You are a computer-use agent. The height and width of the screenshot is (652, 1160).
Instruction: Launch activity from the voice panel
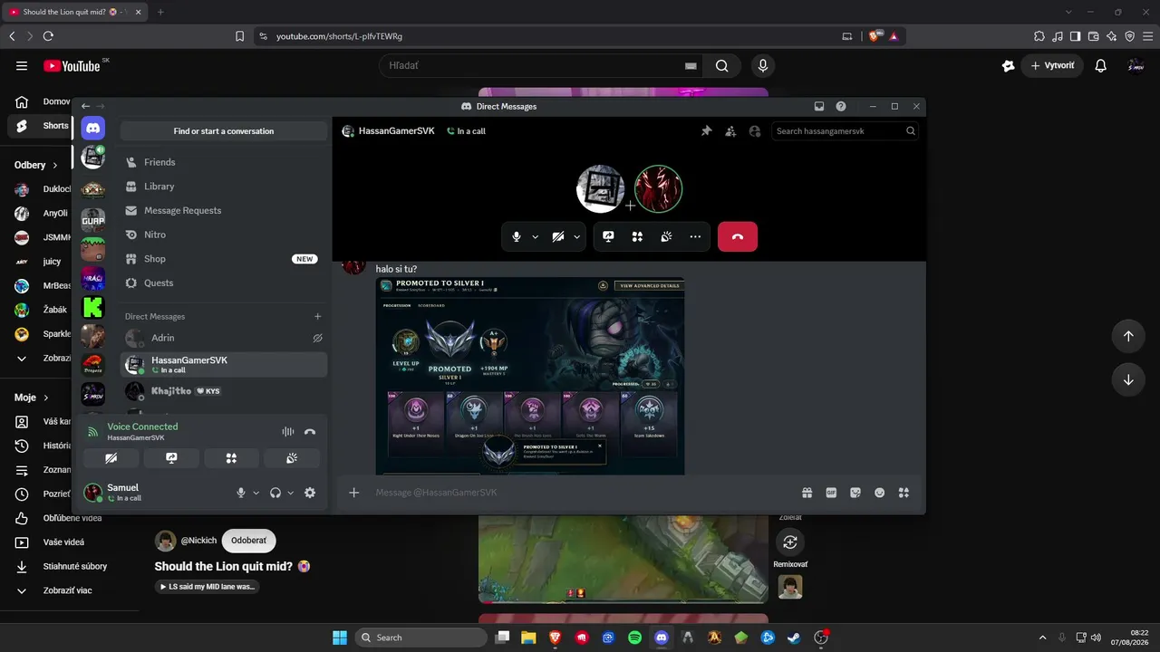point(231,458)
